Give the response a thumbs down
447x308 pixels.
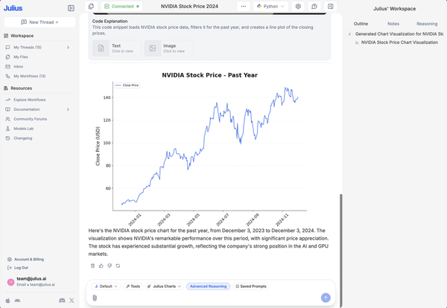coord(110,266)
